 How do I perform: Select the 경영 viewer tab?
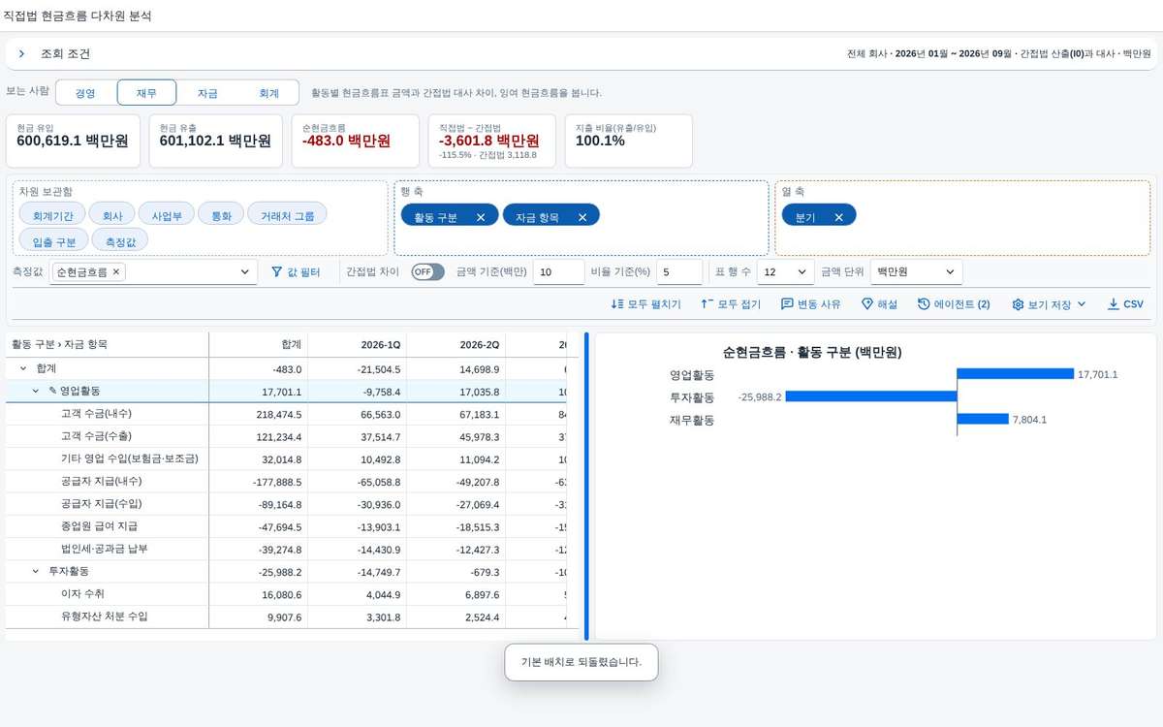point(86,93)
